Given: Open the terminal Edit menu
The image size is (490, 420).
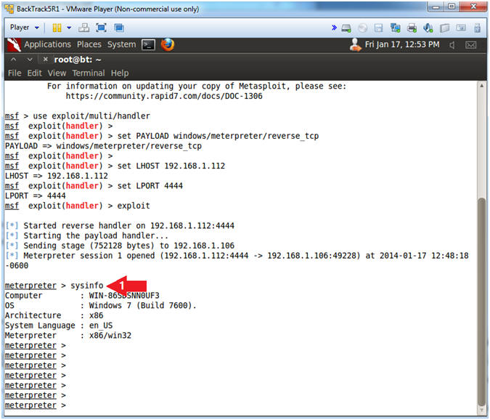Looking at the screenshot, I should [34, 73].
